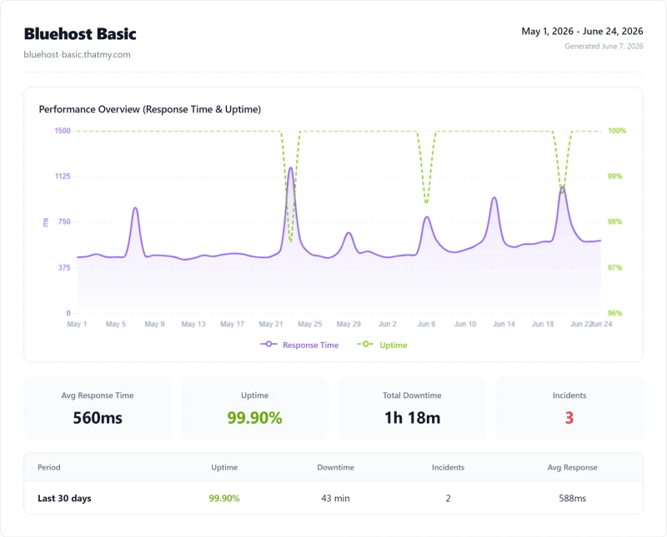Viewport: 667px width, 537px height.
Task: Open the bluehost-basic.thatmy.com link
Action: pos(77,54)
